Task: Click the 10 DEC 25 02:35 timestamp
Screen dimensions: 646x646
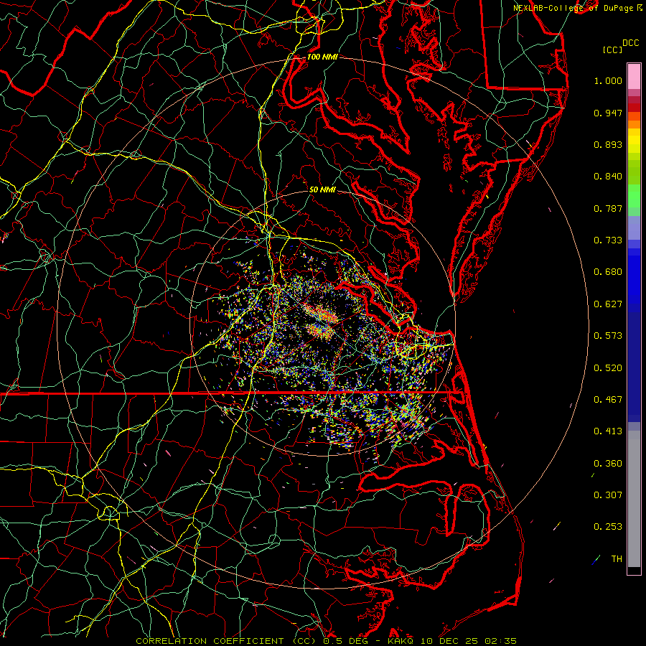Action: click(x=469, y=641)
